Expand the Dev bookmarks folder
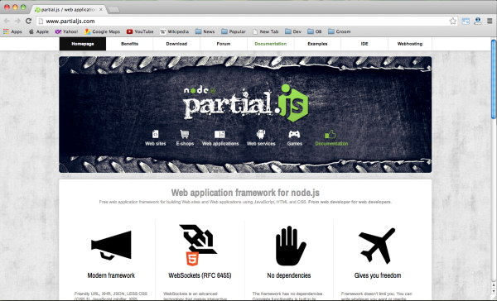 [x=293, y=31]
